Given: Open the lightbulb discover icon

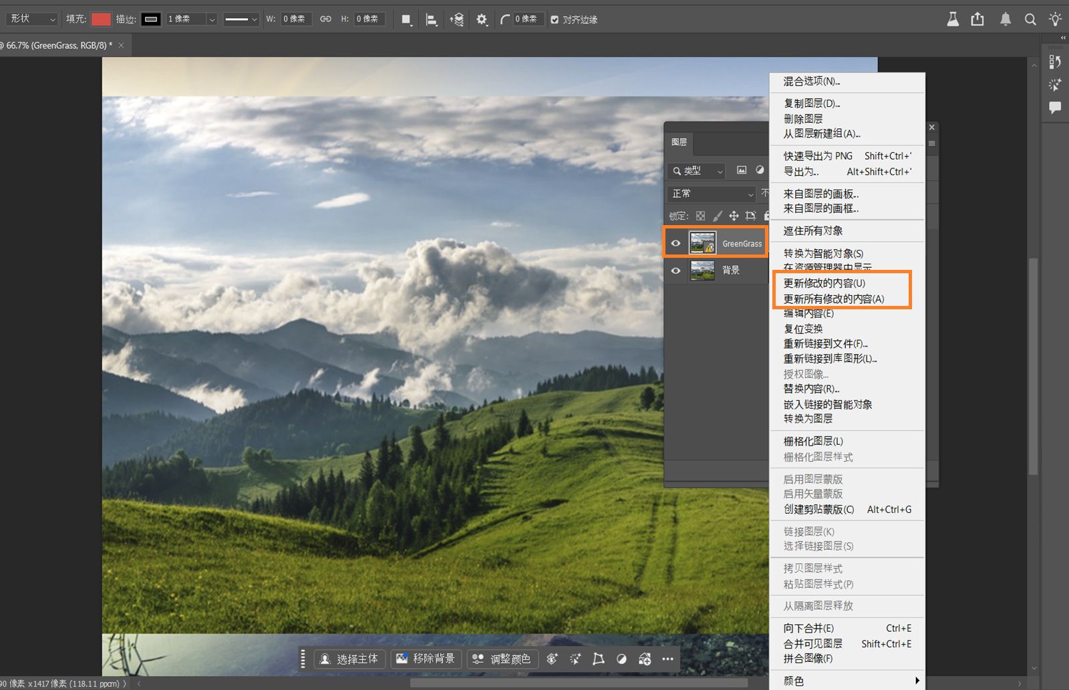Looking at the screenshot, I should pyautogui.click(x=1055, y=19).
